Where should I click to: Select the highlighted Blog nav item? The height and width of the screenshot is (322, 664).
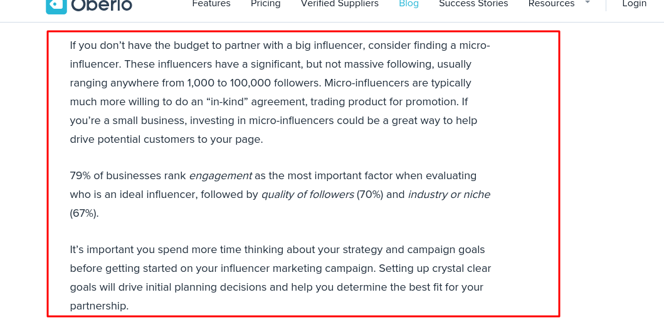(x=409, y=4)
